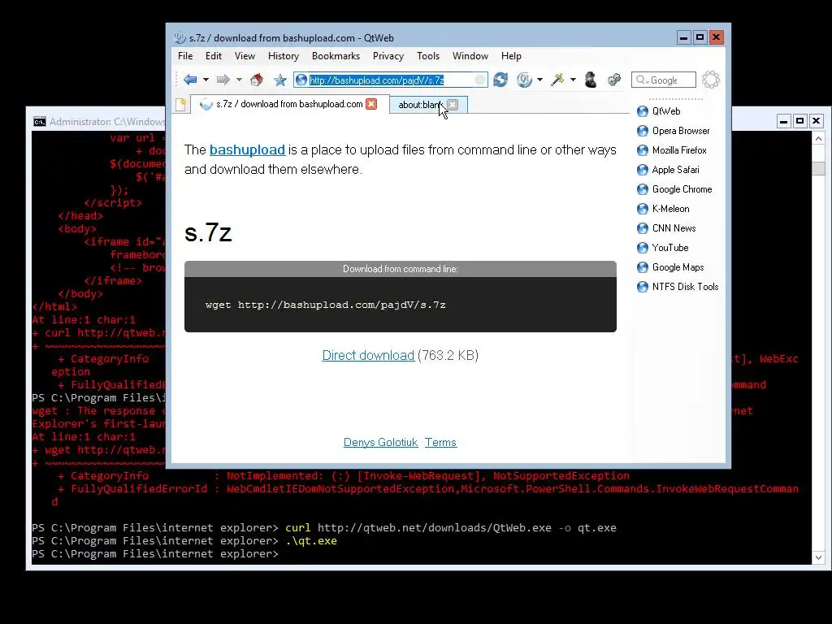Open the Home page icon
The height and width of the screenshot is (624, 832).
click(x=257, y=80)
